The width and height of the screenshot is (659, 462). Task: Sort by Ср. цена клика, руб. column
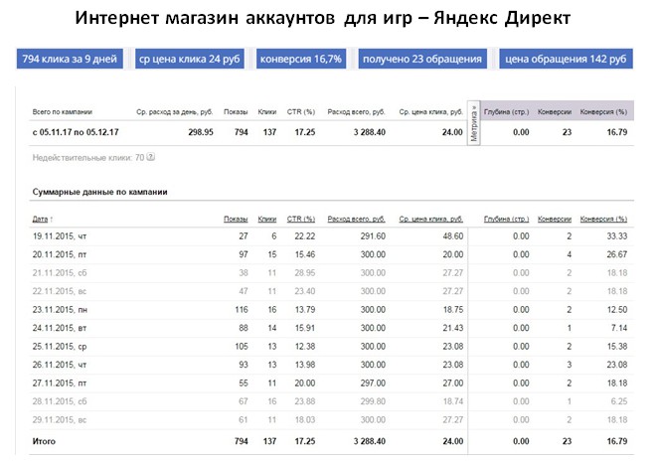point(430,219)
